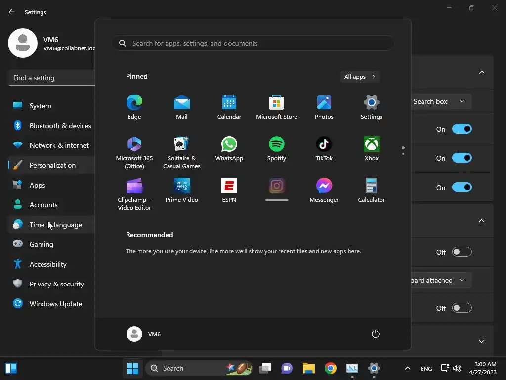This screenshot has height=380, width=506.
Task: Open WhatsApp
Action: coord(229,149)
